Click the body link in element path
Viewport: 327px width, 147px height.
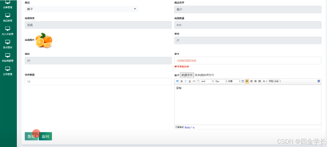tap(187, 127)
